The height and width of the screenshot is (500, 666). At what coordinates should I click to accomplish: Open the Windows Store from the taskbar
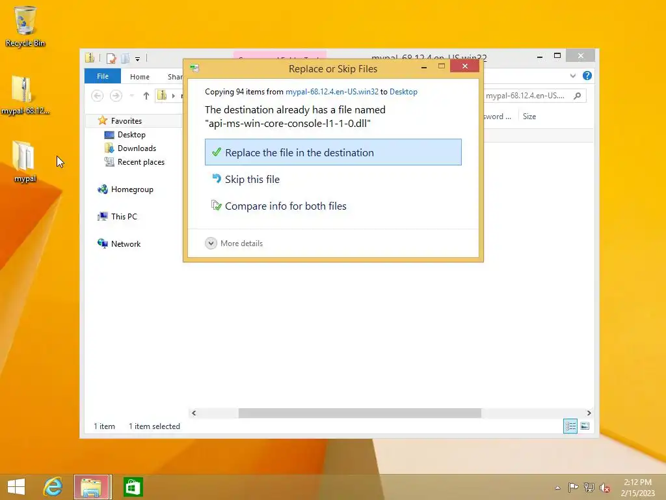point(133,487)
